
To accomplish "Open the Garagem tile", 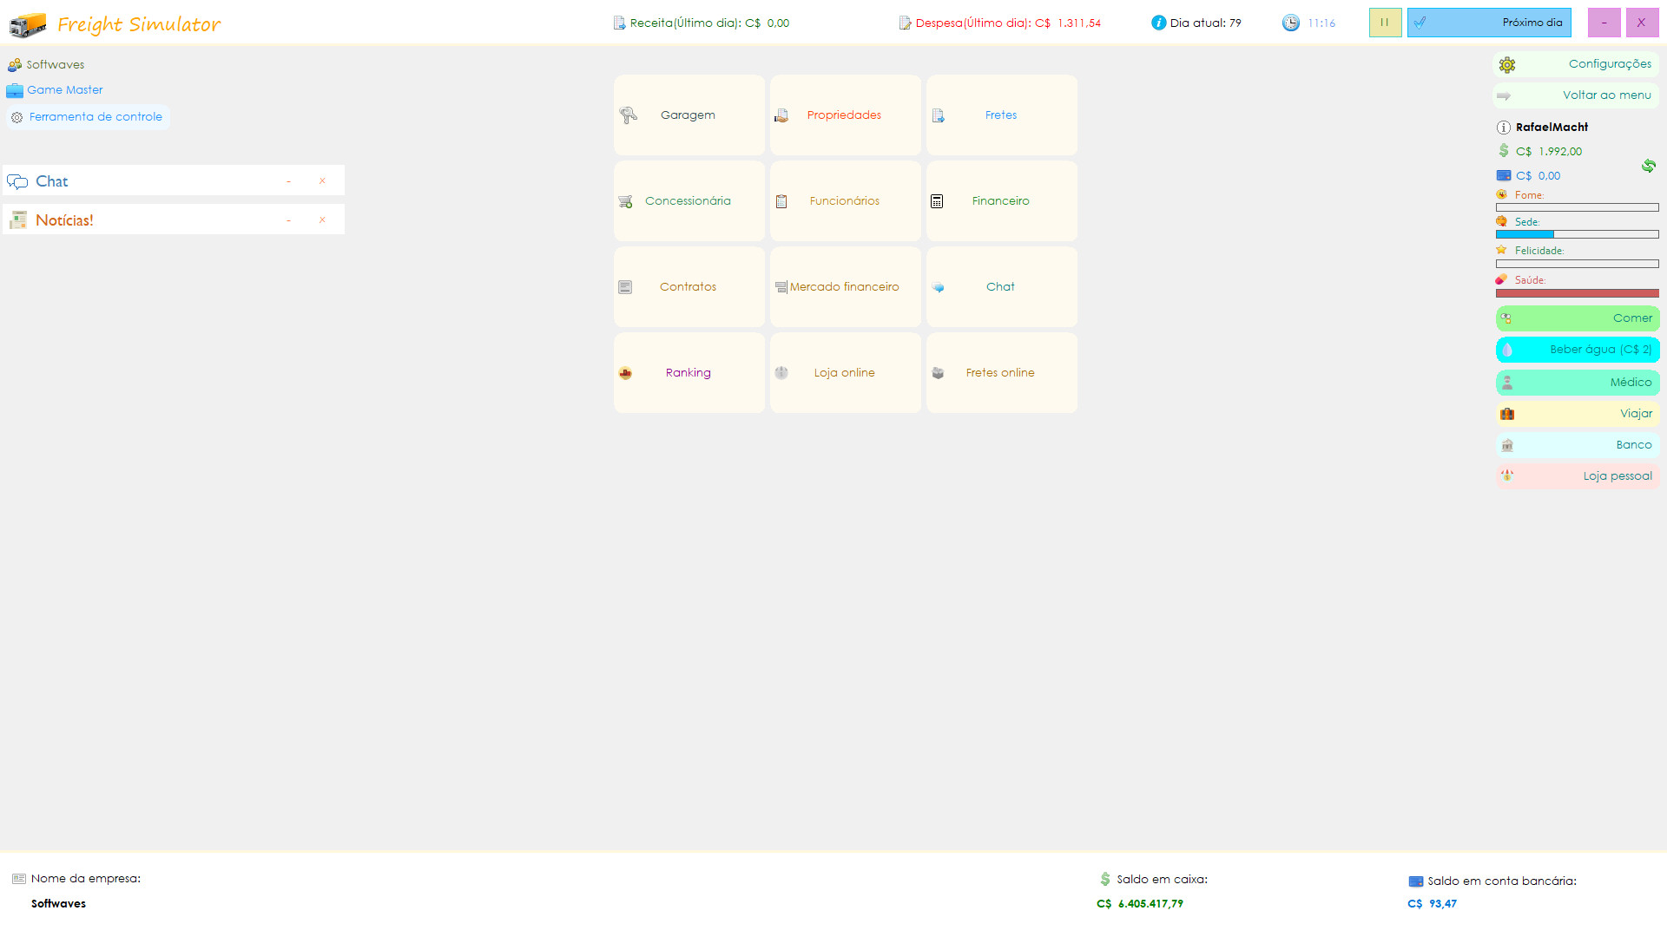I will pyautogui.click(x=689, y=115).
